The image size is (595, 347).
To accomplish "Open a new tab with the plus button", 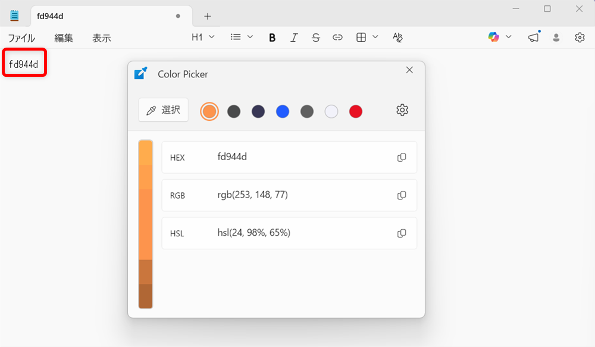I will (x=206, y=16).
